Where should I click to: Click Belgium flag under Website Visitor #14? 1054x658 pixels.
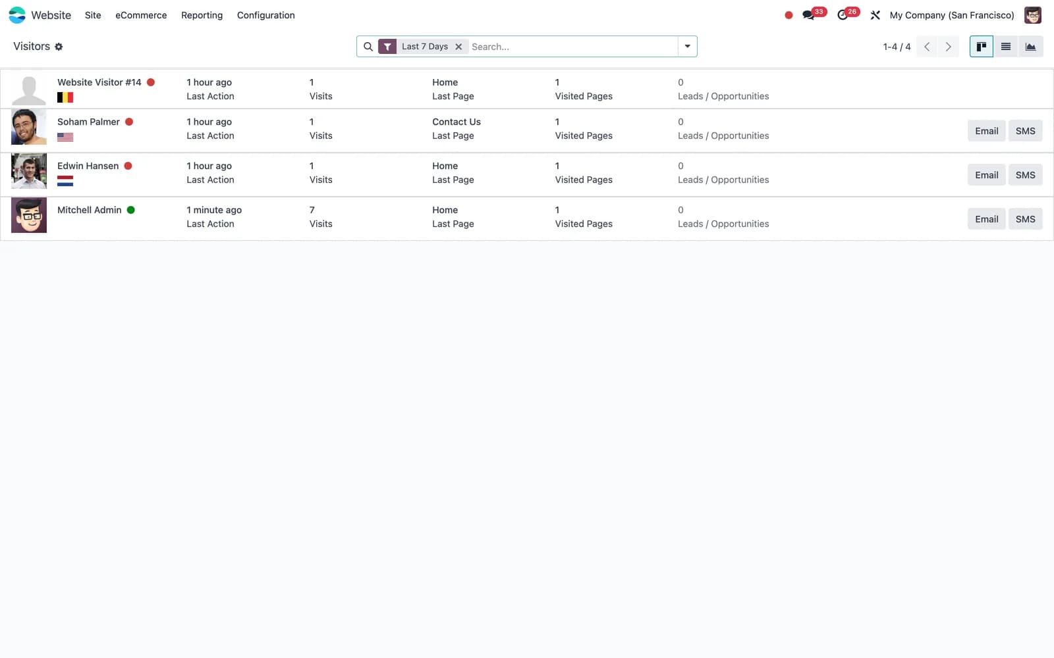[x=65, y=97]
